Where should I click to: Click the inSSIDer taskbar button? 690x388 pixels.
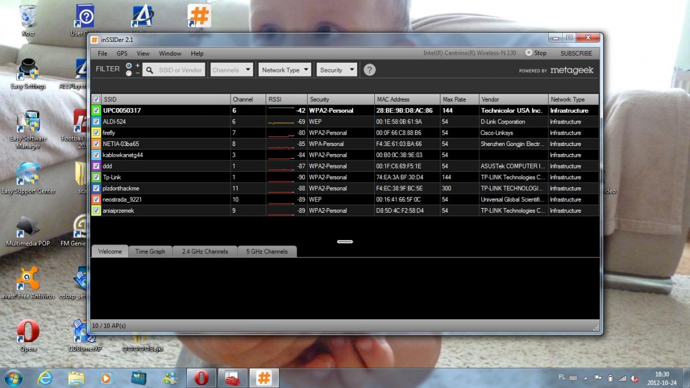[263, 378]
